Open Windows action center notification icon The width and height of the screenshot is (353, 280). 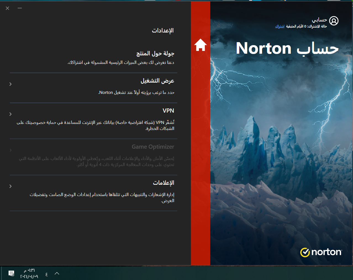point(11,273)
